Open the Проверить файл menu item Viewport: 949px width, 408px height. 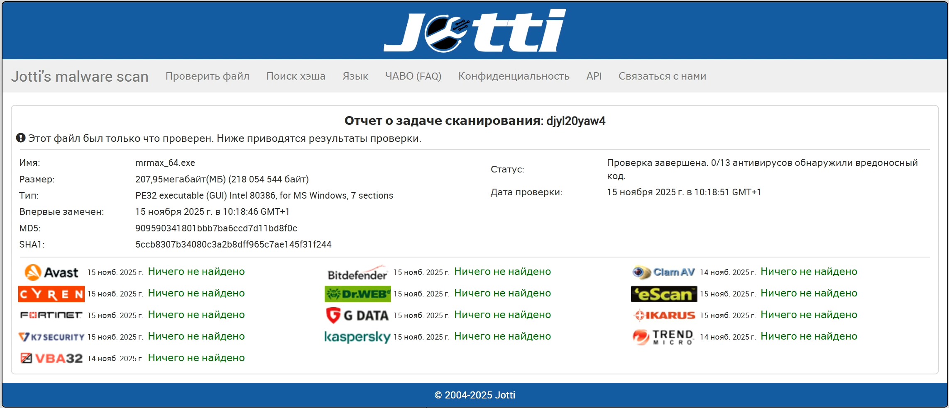207,76
